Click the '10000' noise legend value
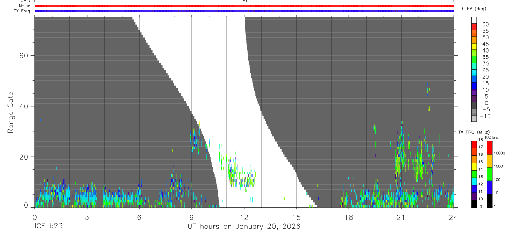Viewport: 510px width, 235px height. [x=500, y=153]
